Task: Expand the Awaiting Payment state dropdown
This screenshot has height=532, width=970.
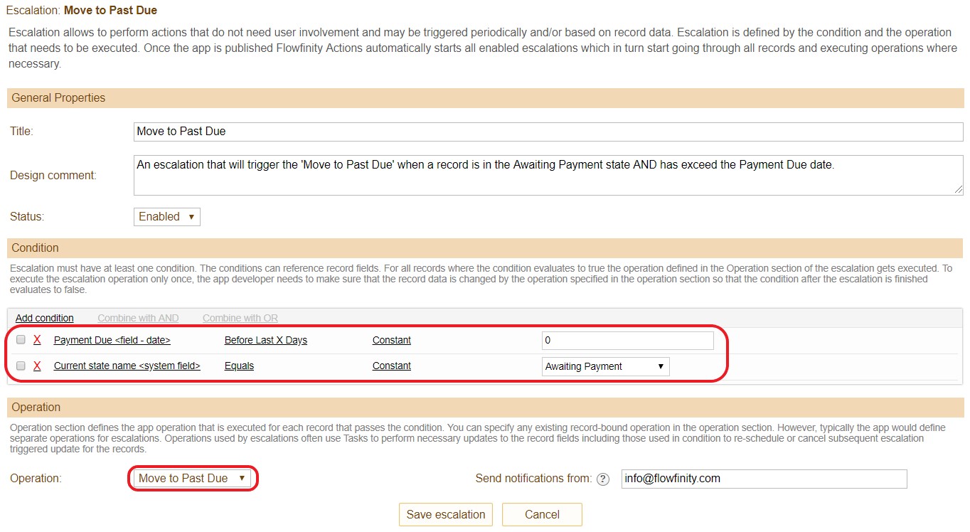Action: [605, 366]
